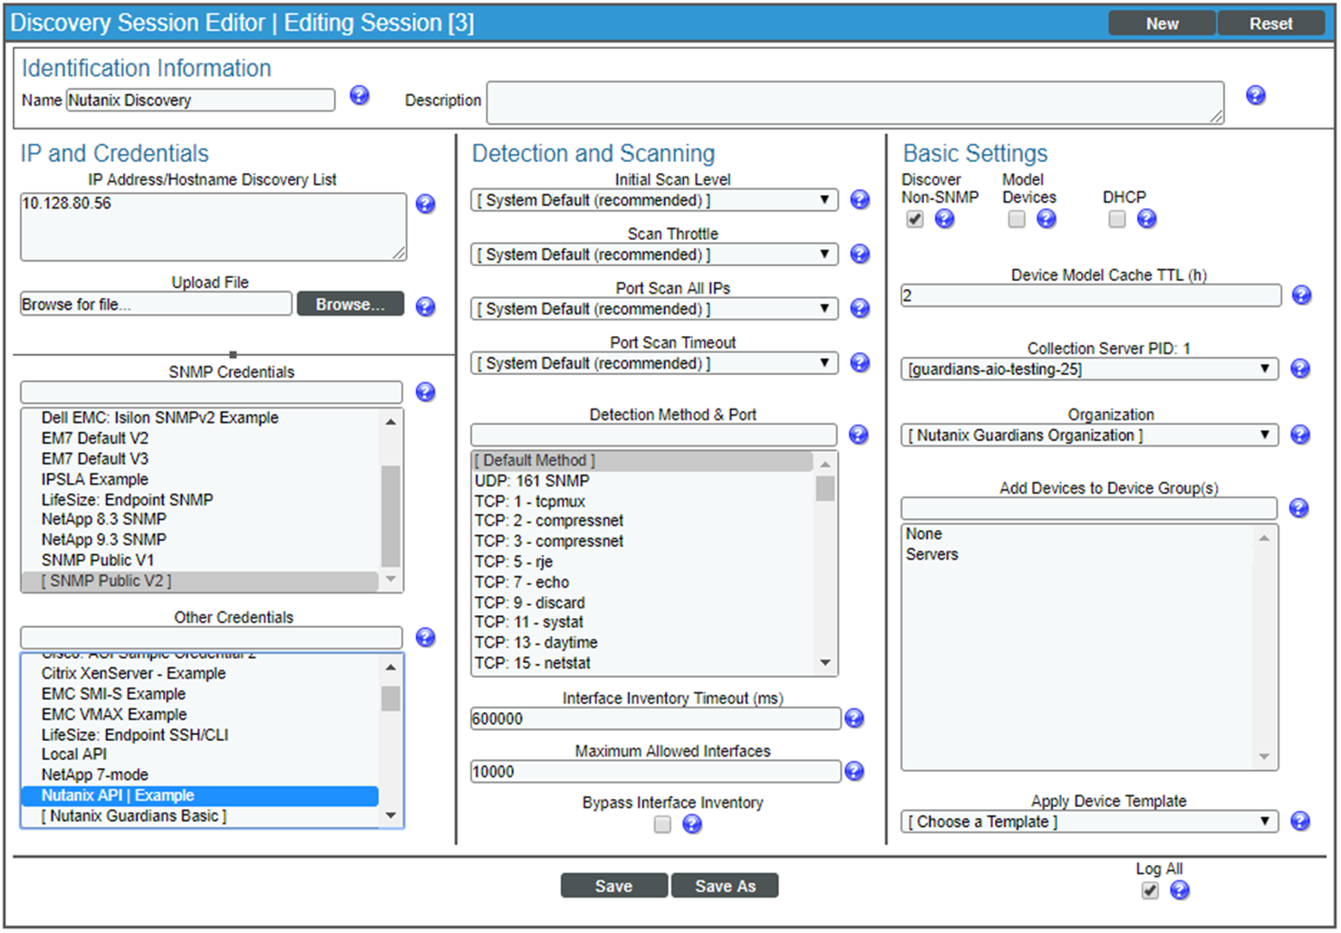Image resolution: width=1341 pixels, height=933 pixels.
Task: Click Other Credentials list scroll up arrow
Action: click(x=391, y=668)
